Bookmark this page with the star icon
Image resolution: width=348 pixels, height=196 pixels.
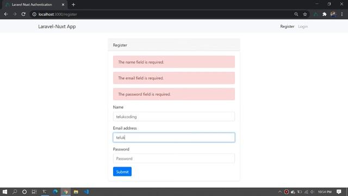305,14
